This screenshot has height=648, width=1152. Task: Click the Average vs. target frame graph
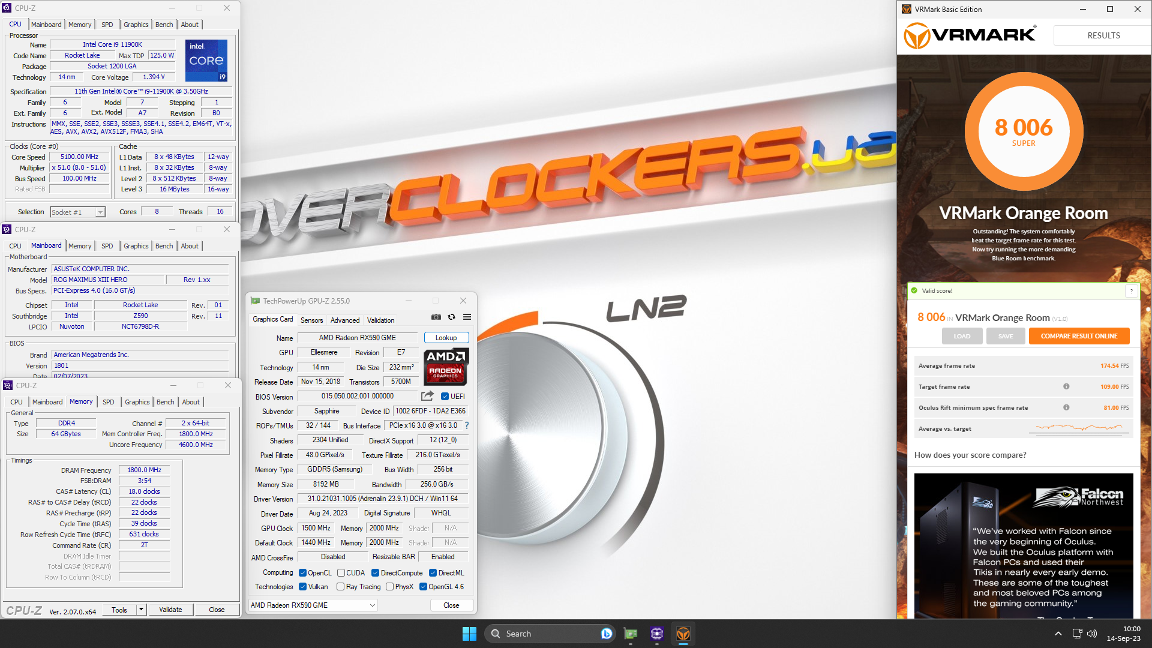tap(1079, 428)
